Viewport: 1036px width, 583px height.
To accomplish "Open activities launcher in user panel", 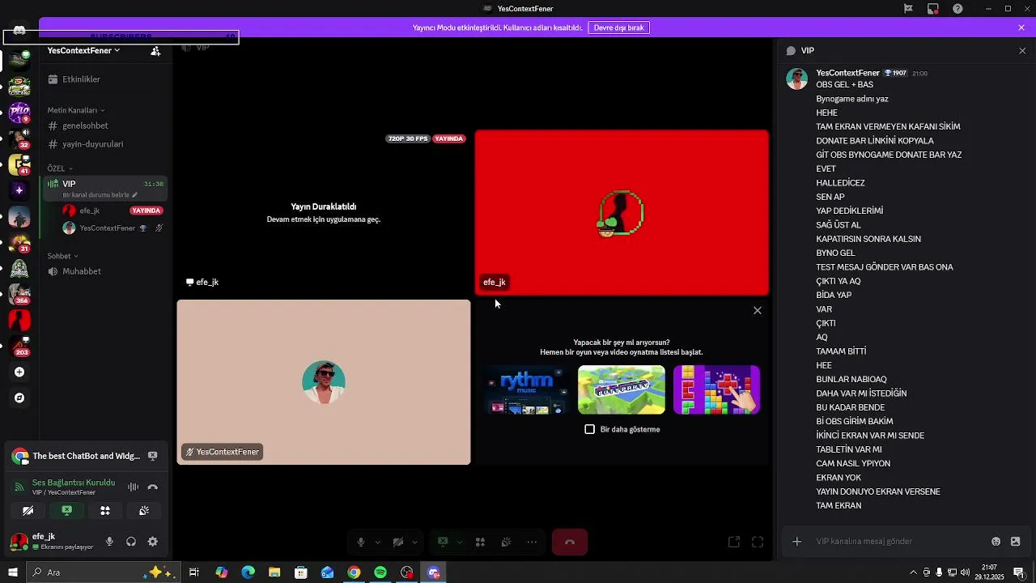I will pyautogui.click(x=105, y=511).
